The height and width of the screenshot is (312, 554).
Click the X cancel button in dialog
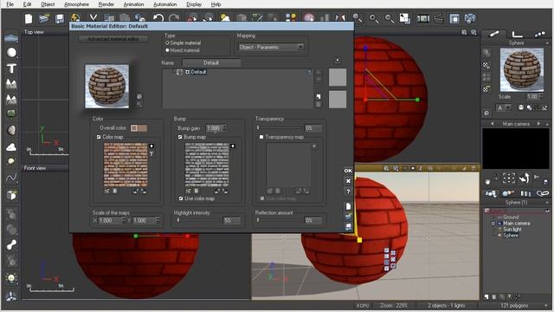(x=348, y=181)
